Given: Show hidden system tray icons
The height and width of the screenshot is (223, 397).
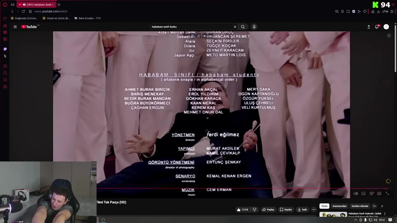Looking at the screenshot, I should coord(355,220).
